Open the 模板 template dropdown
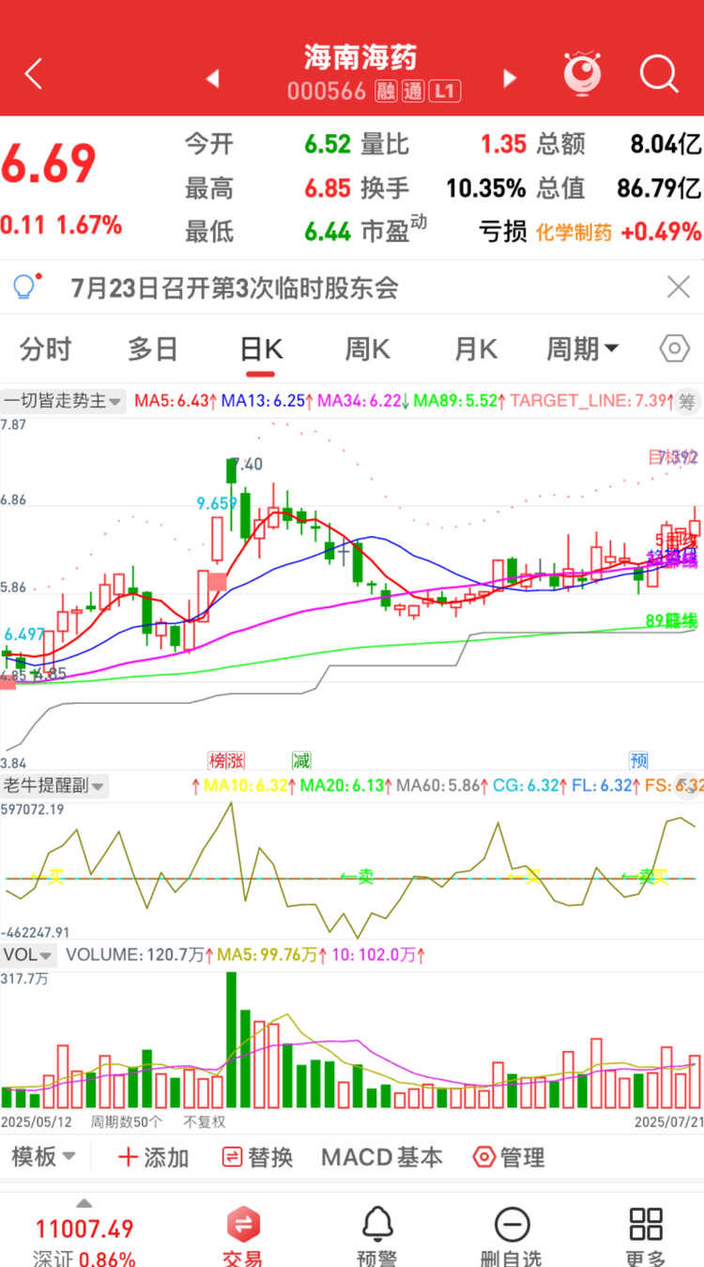704x1267 pixels. (x=43, y=1157)
